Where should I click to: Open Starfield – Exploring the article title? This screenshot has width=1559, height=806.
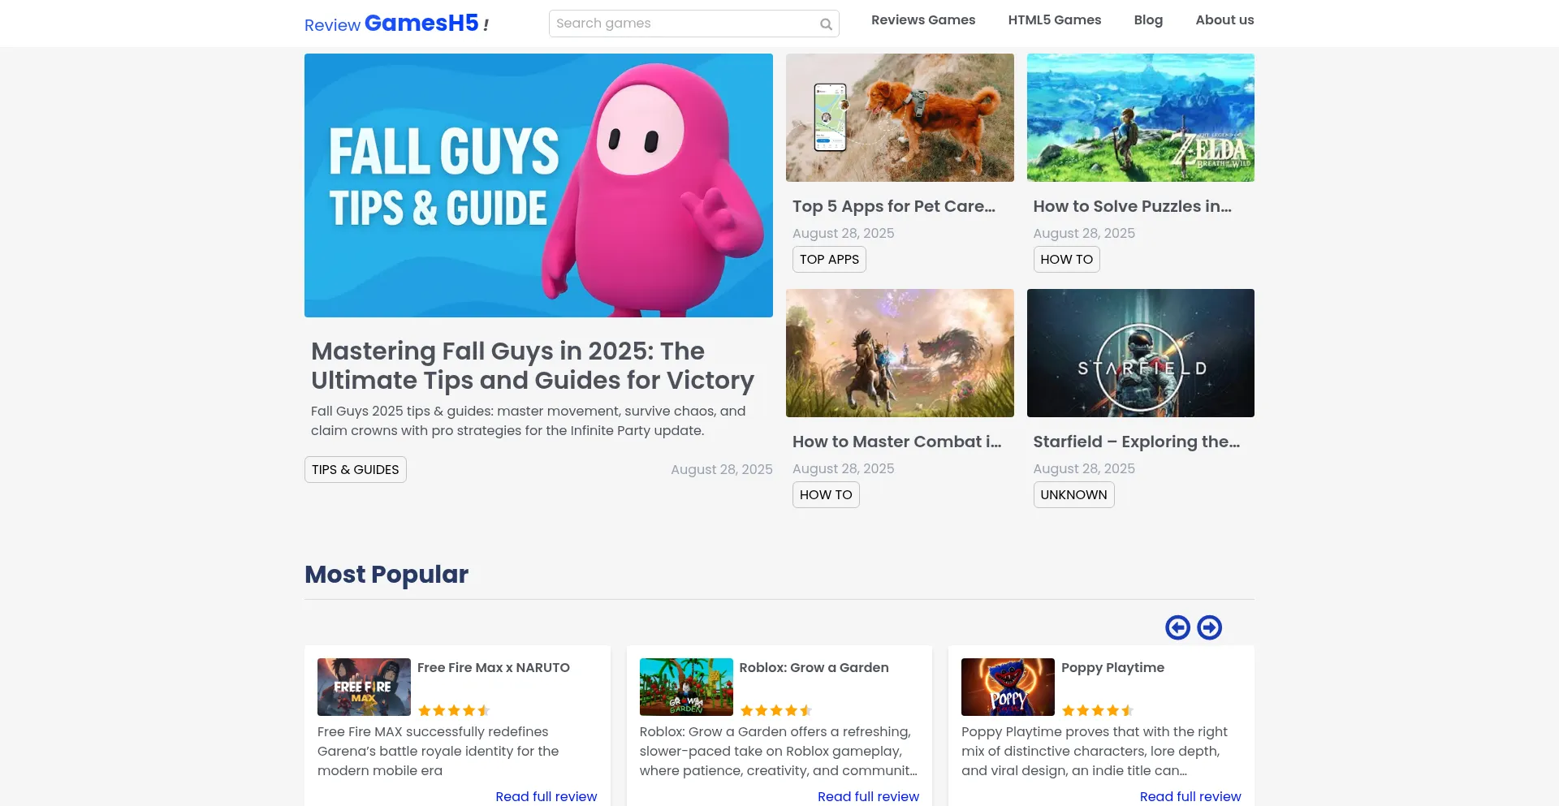click(1136, 442)
